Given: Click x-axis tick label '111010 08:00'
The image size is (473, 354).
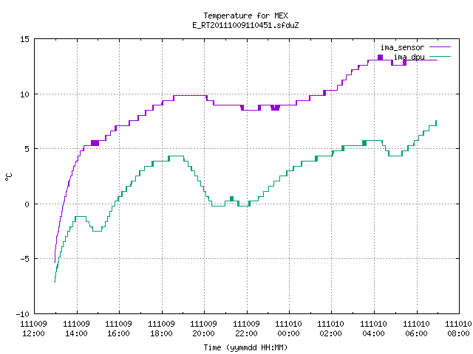Looking at the screenshot, I should click(458, 329).
